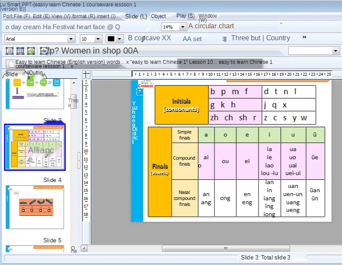342x265 pixels.
Task: Click the "an ang" nasal finals cell
Action: point(206,198)
